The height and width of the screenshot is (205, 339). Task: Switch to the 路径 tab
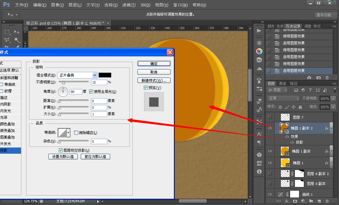[x=294, y=84]
